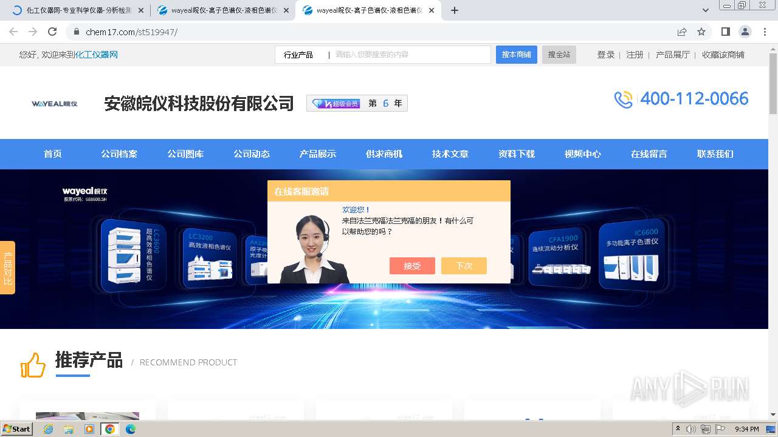Open the Chrome profile avatar

click(745, 32)
